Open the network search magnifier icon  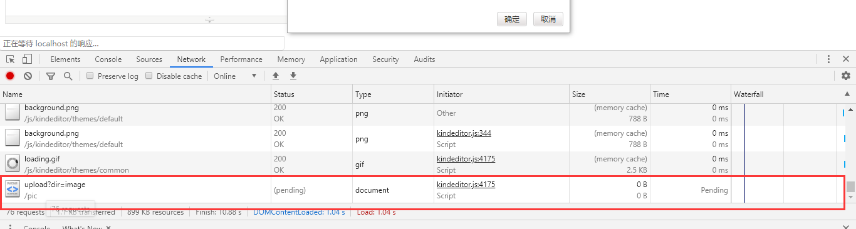pyautogui.click(x=68, y=76)
